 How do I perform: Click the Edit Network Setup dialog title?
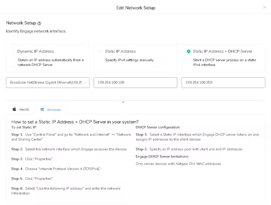136,8
